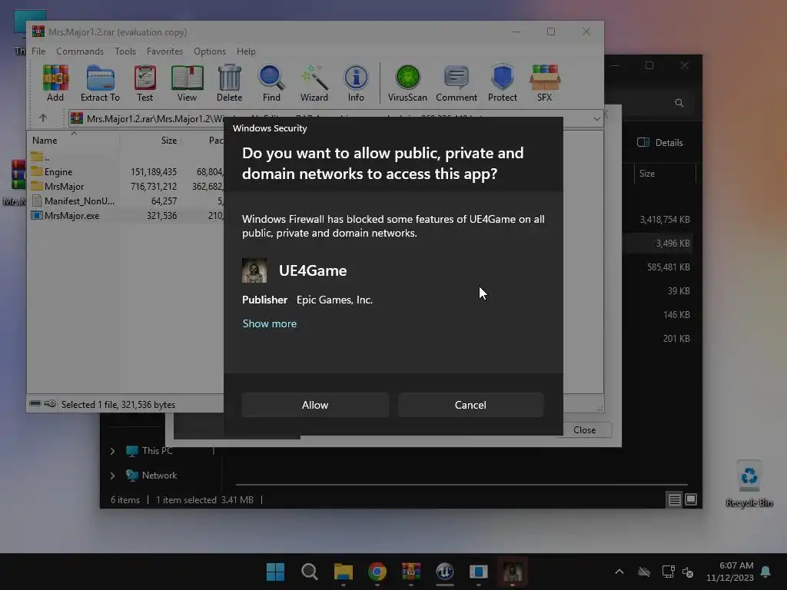787x590 pixels.
Task: Open the Info toolbar icon
Action: click(x=356, y=83)
